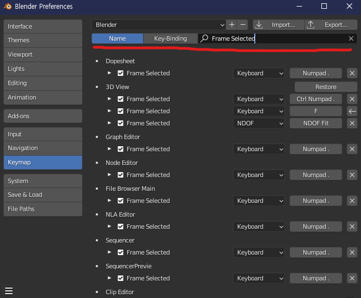
Task: Remove File Browser Main Frame Selected item
Action: [352, 201]
